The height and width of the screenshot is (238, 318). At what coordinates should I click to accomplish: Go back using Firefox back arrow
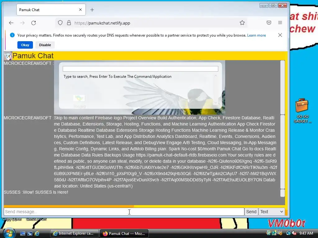click(x=11, y=23)
